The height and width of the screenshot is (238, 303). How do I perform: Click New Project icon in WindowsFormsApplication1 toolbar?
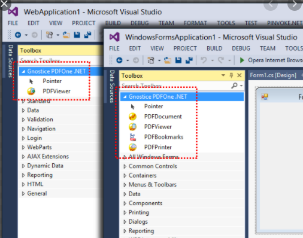(x=151, y=60)
